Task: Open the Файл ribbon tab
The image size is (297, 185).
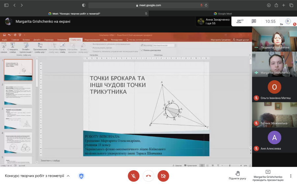Action: 4,40
